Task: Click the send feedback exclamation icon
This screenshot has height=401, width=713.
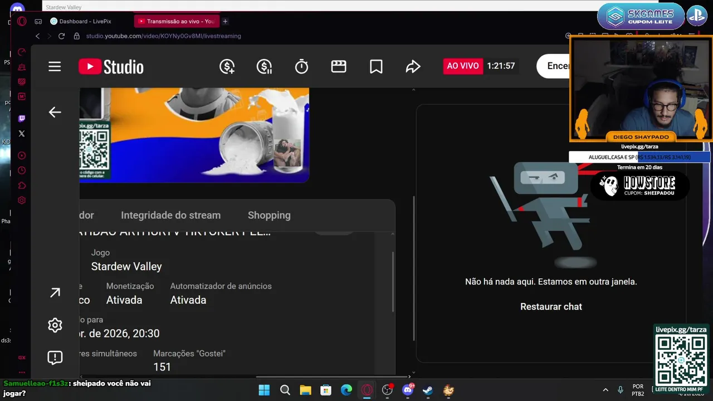Action: 55,358
